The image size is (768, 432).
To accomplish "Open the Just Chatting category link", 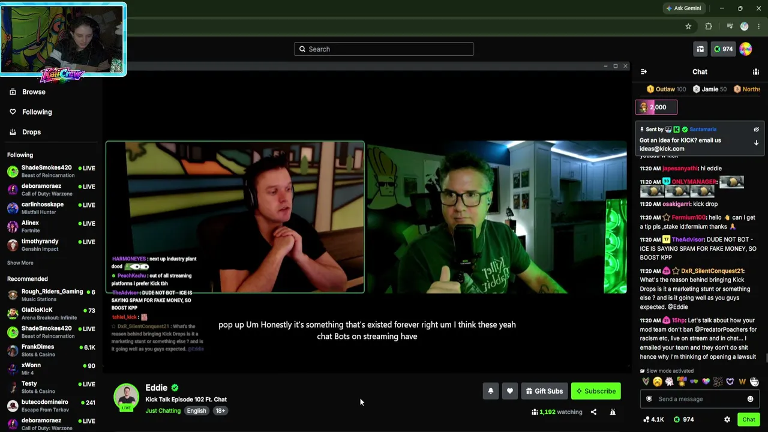I will [163, 411].
